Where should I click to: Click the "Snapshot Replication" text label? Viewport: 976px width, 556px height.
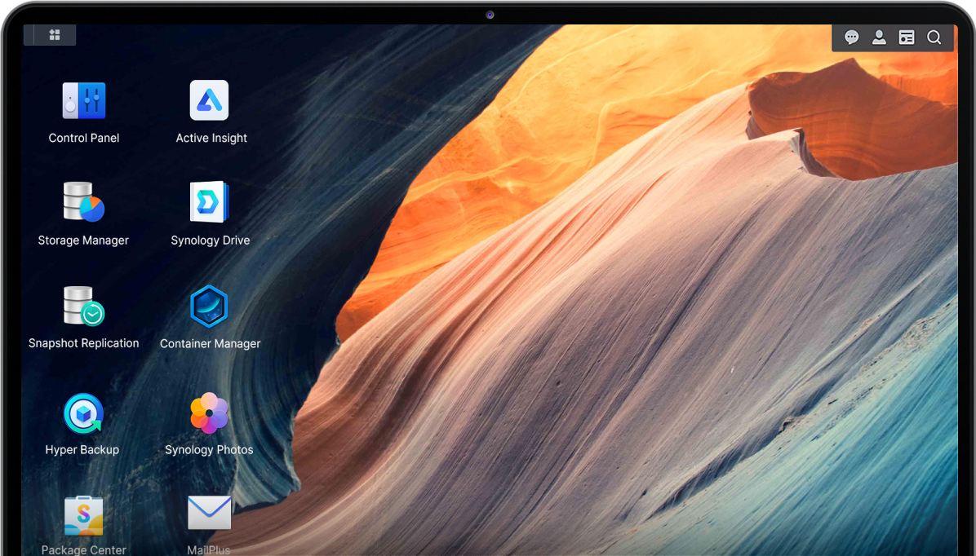84,343
